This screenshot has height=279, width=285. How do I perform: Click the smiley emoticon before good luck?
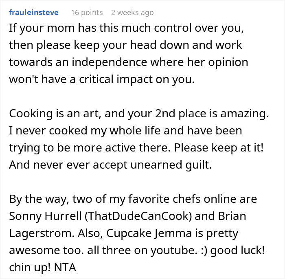(x=204, y=250)
